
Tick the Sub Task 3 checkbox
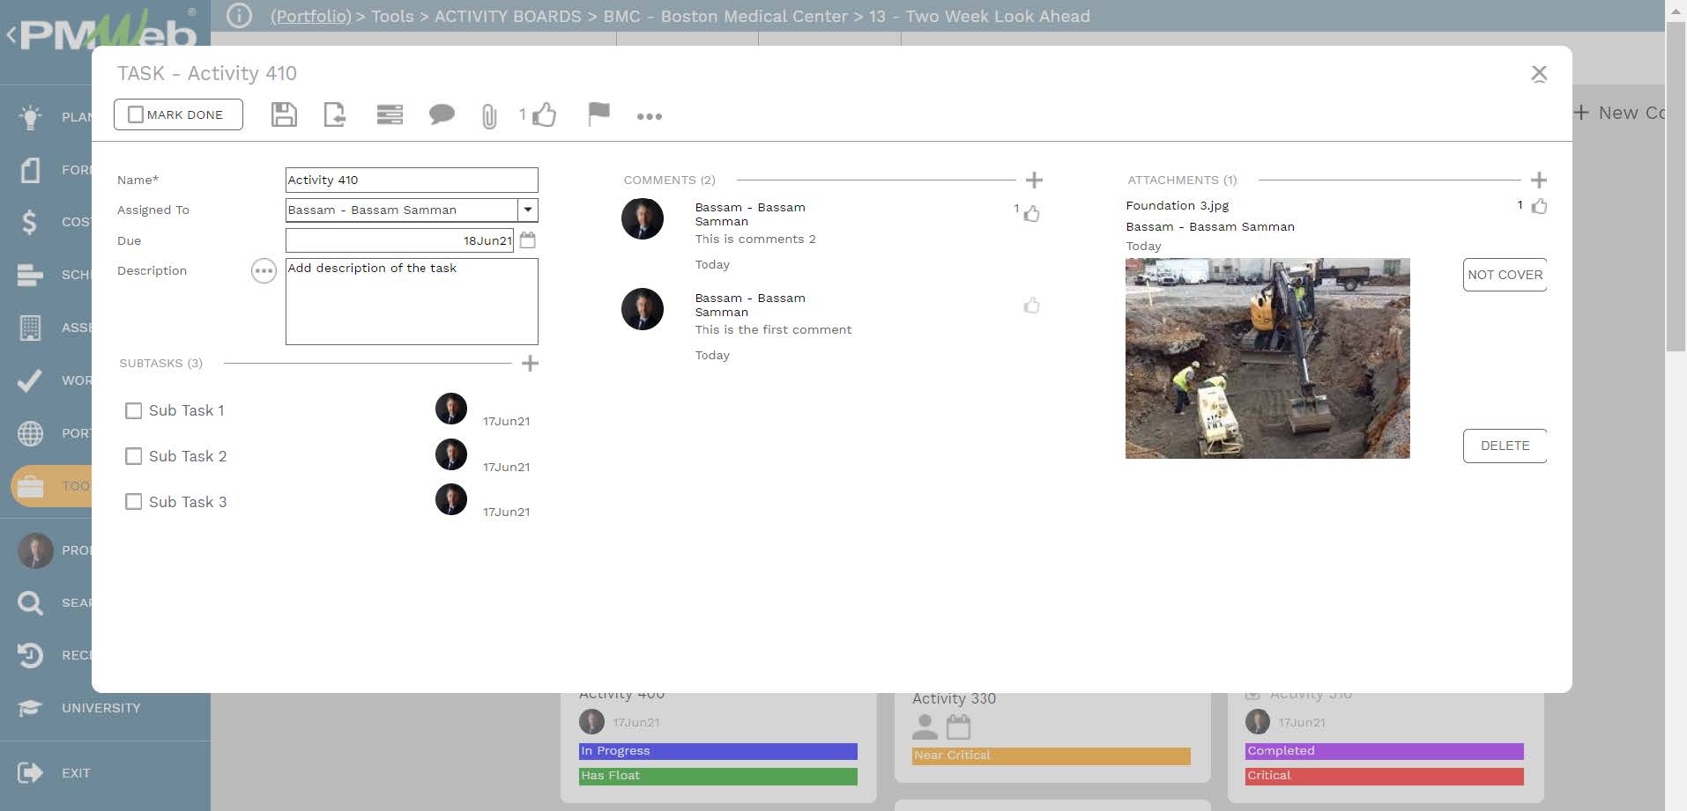click(x=134, y=502)
